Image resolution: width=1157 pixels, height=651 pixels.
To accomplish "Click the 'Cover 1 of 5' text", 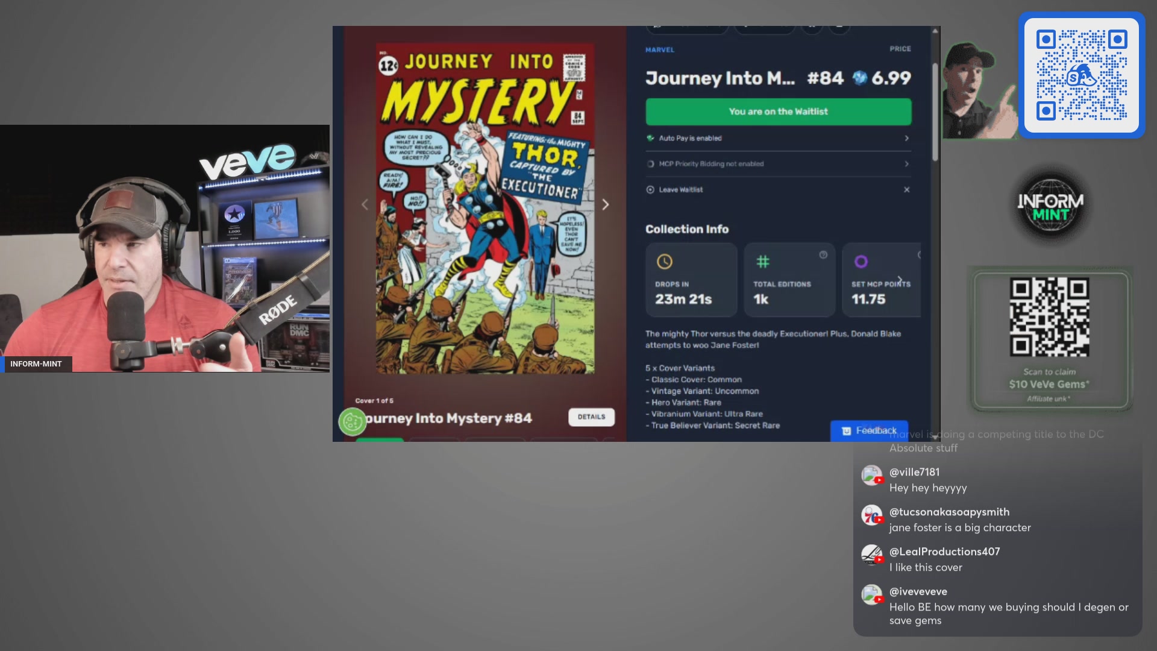I will [374, 401].
